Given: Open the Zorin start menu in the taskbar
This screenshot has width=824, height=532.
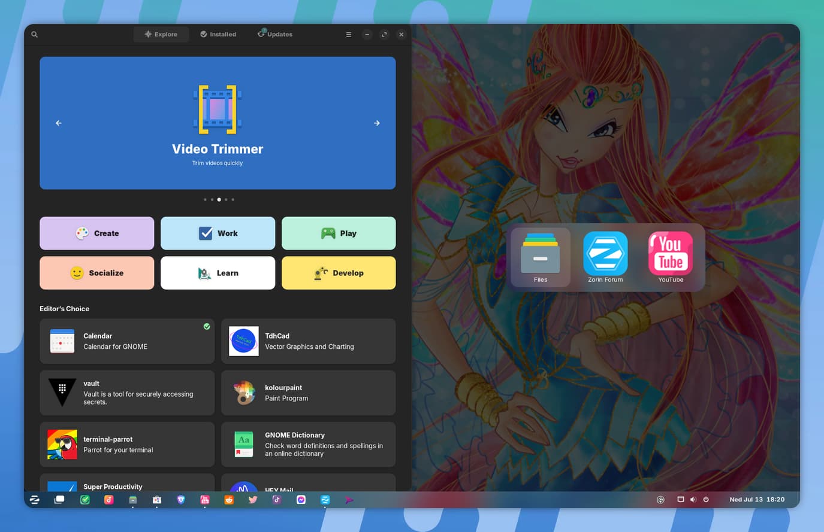Looking at the screenshot, I should (35, 500).
